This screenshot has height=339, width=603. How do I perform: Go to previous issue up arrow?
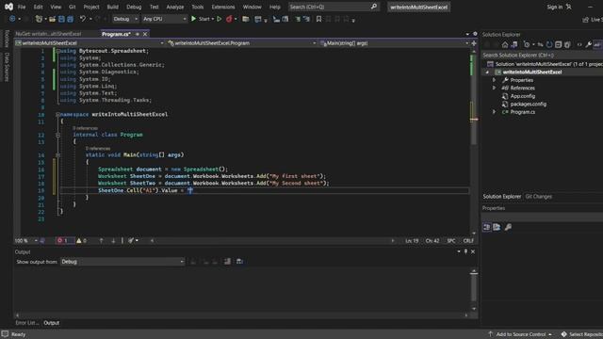coord(101,241)
